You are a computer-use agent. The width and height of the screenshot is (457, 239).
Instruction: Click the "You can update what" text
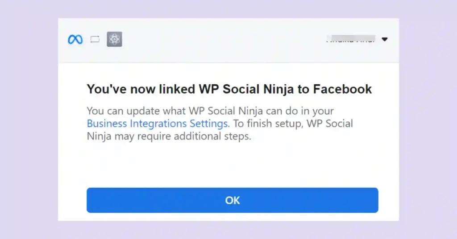pos(129,111)
